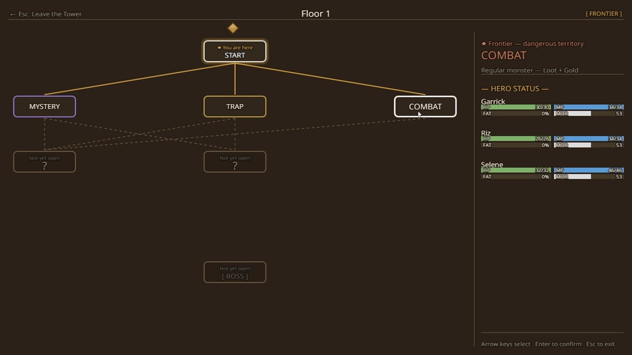Click Riz's MP bar 34/34
The height and width of the screenshot is (355, 632).
[589, 139]
